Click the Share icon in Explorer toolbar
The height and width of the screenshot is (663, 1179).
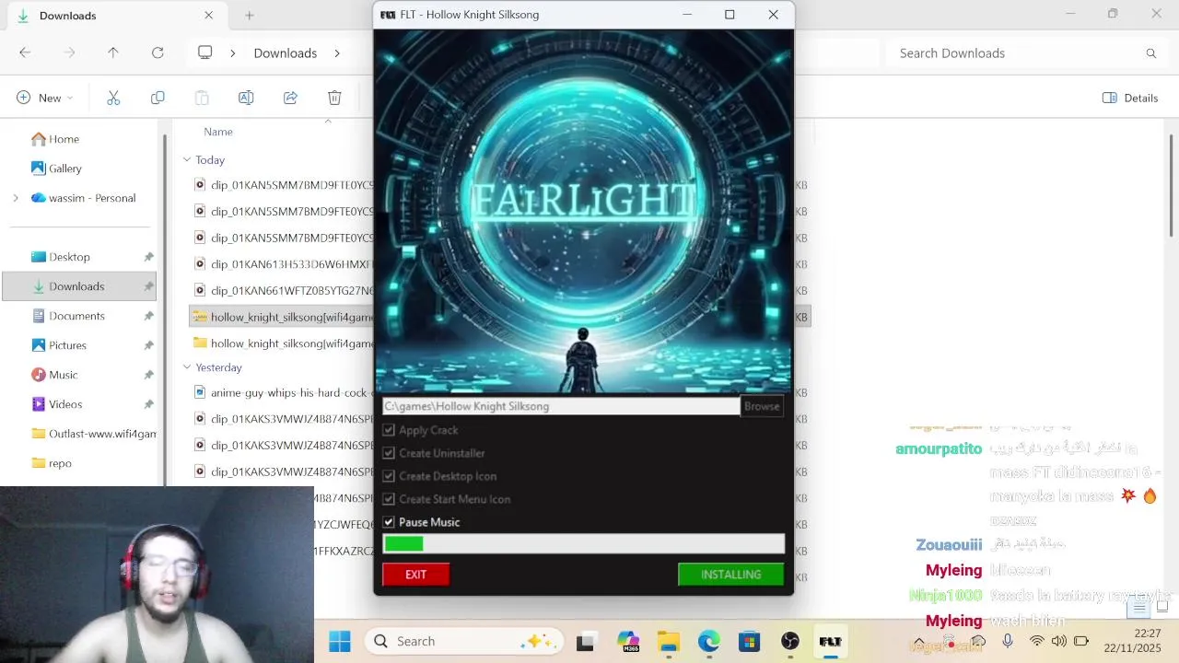tap(290, 98)
